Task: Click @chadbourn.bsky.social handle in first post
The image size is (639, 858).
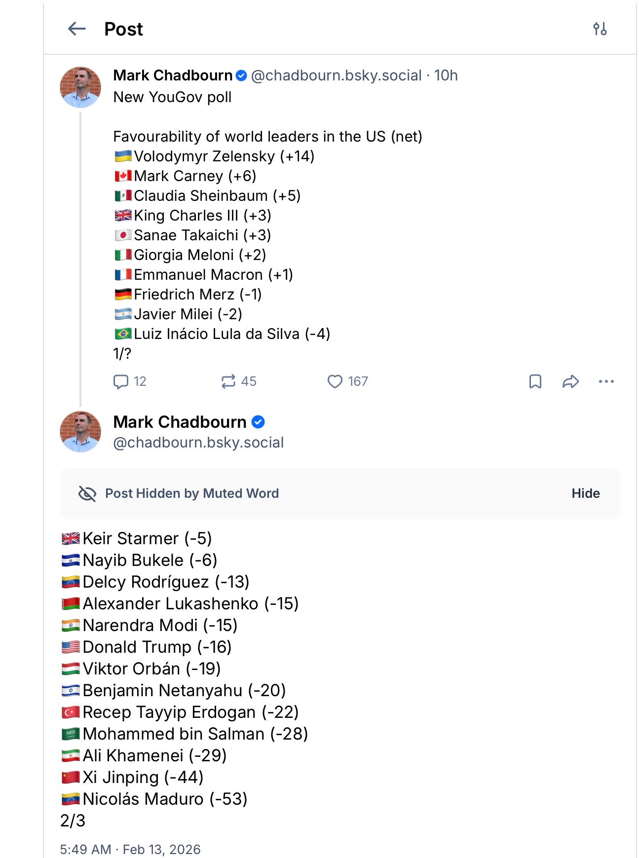Action: point(336,75)
